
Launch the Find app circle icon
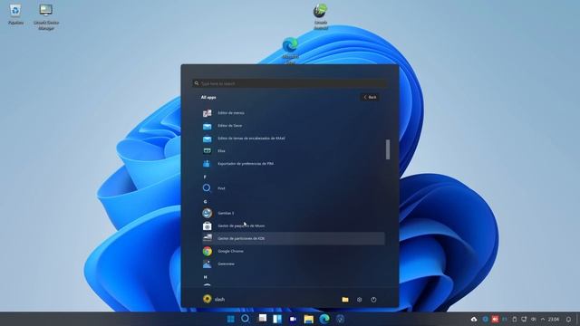click(207, 188)
